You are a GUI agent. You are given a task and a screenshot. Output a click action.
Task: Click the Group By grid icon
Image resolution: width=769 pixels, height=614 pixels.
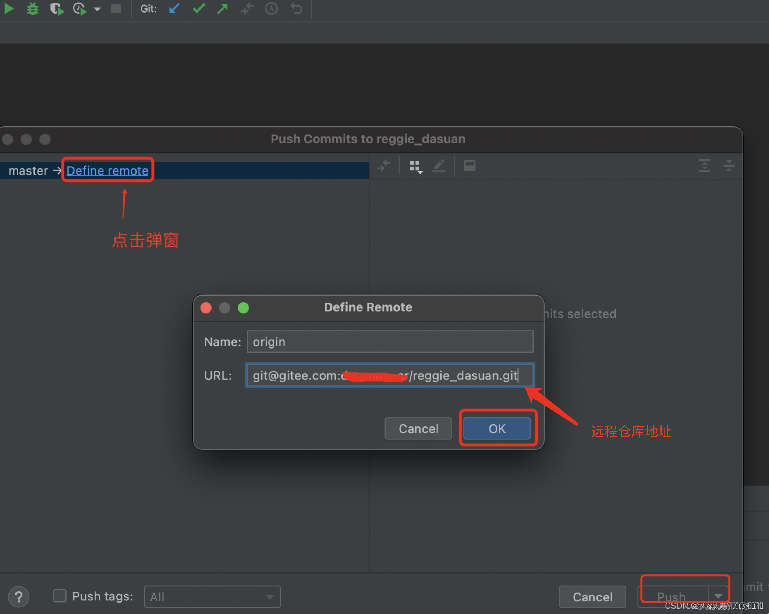[415, 166]
